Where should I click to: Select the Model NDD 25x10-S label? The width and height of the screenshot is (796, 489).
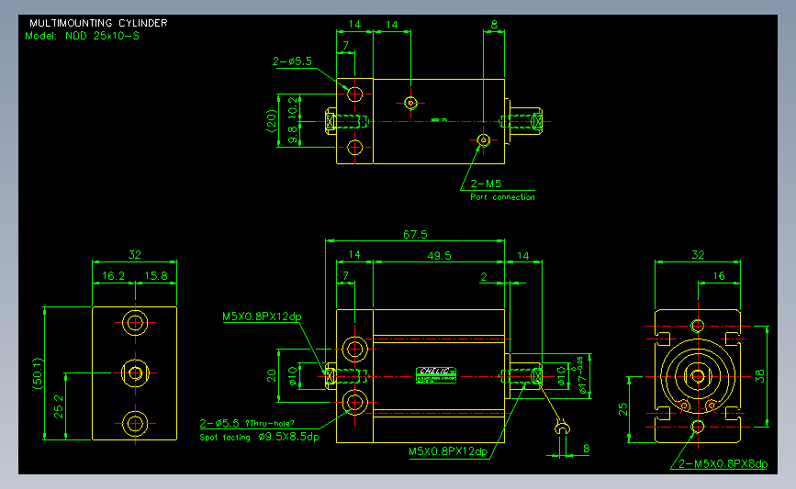pyautogui.click(x=82, y=36)
